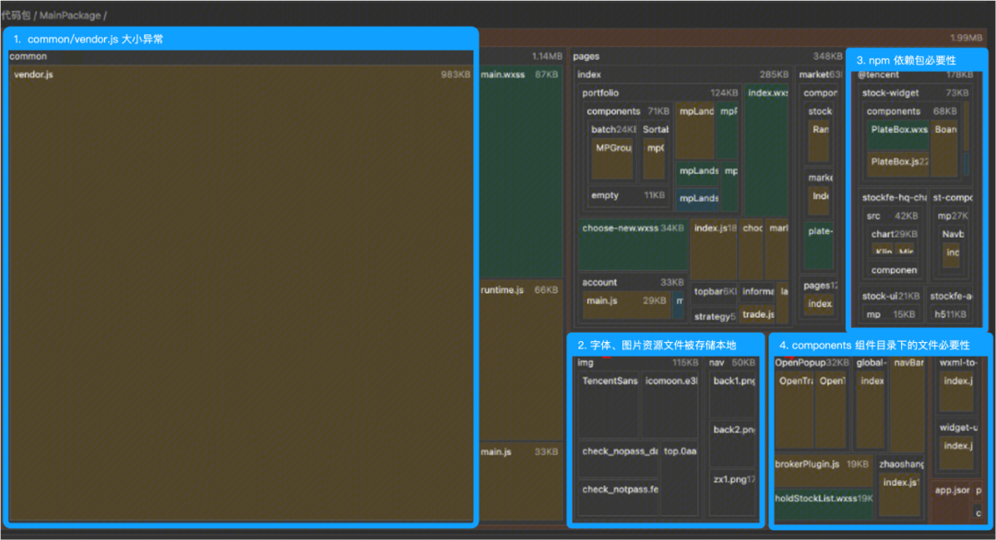Select the zx1.png block
The image size is (996, 540).
coord(732,493)
